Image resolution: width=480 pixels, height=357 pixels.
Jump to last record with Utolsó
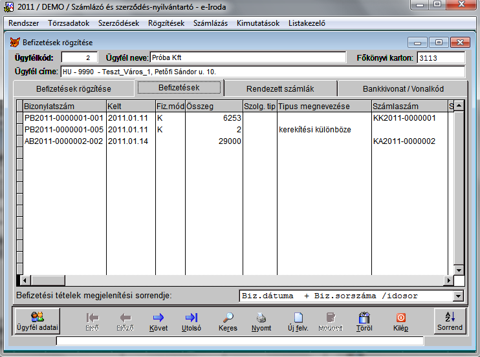click(191, 320)
